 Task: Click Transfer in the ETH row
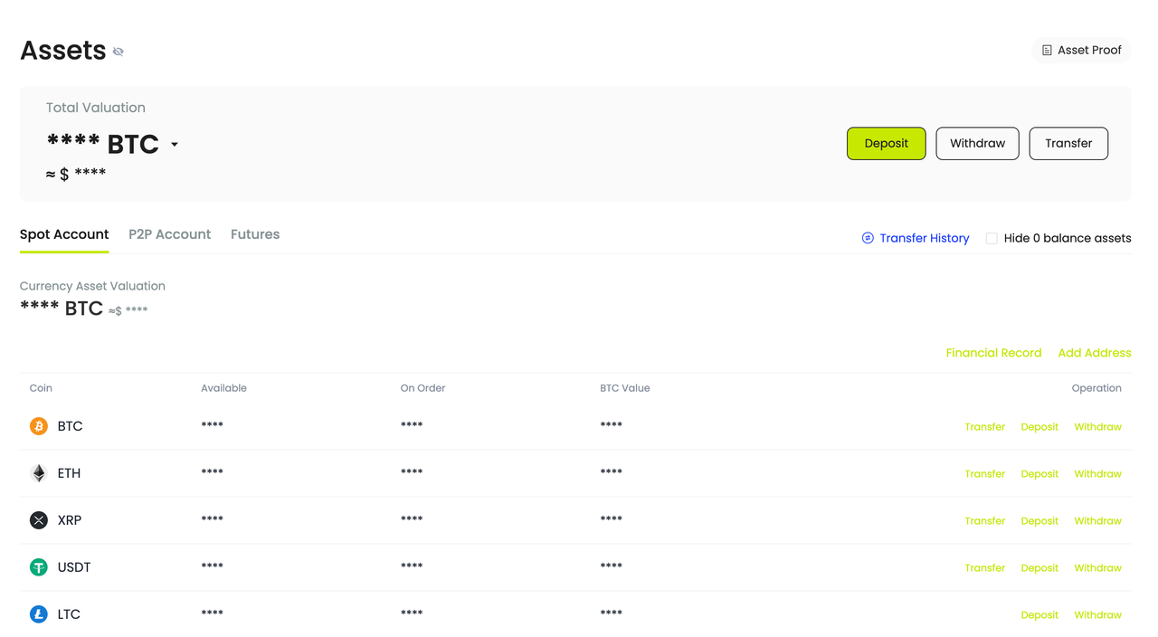(984, 474)
